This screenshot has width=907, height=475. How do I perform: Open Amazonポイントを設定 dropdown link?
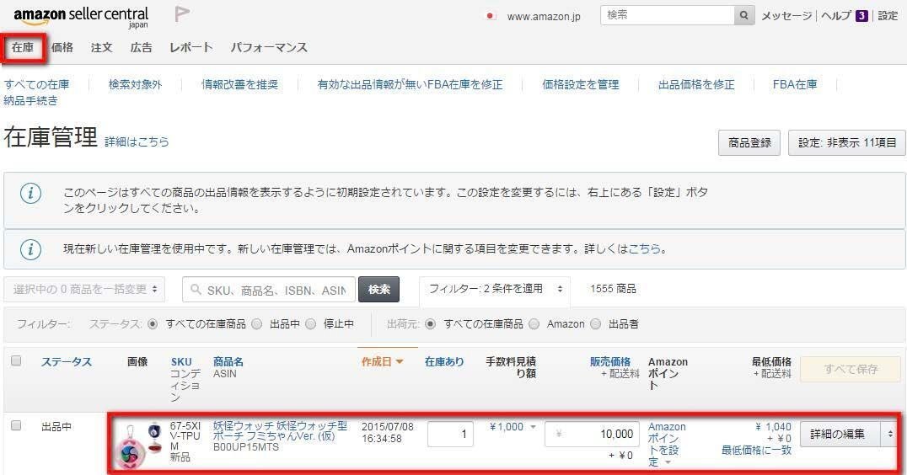pos(667,444)
